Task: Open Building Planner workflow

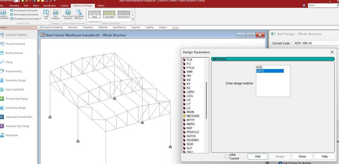Action: (14, 53)
